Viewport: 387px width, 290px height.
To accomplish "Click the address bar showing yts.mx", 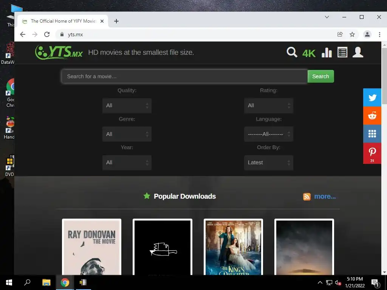I will pos(197,34).
